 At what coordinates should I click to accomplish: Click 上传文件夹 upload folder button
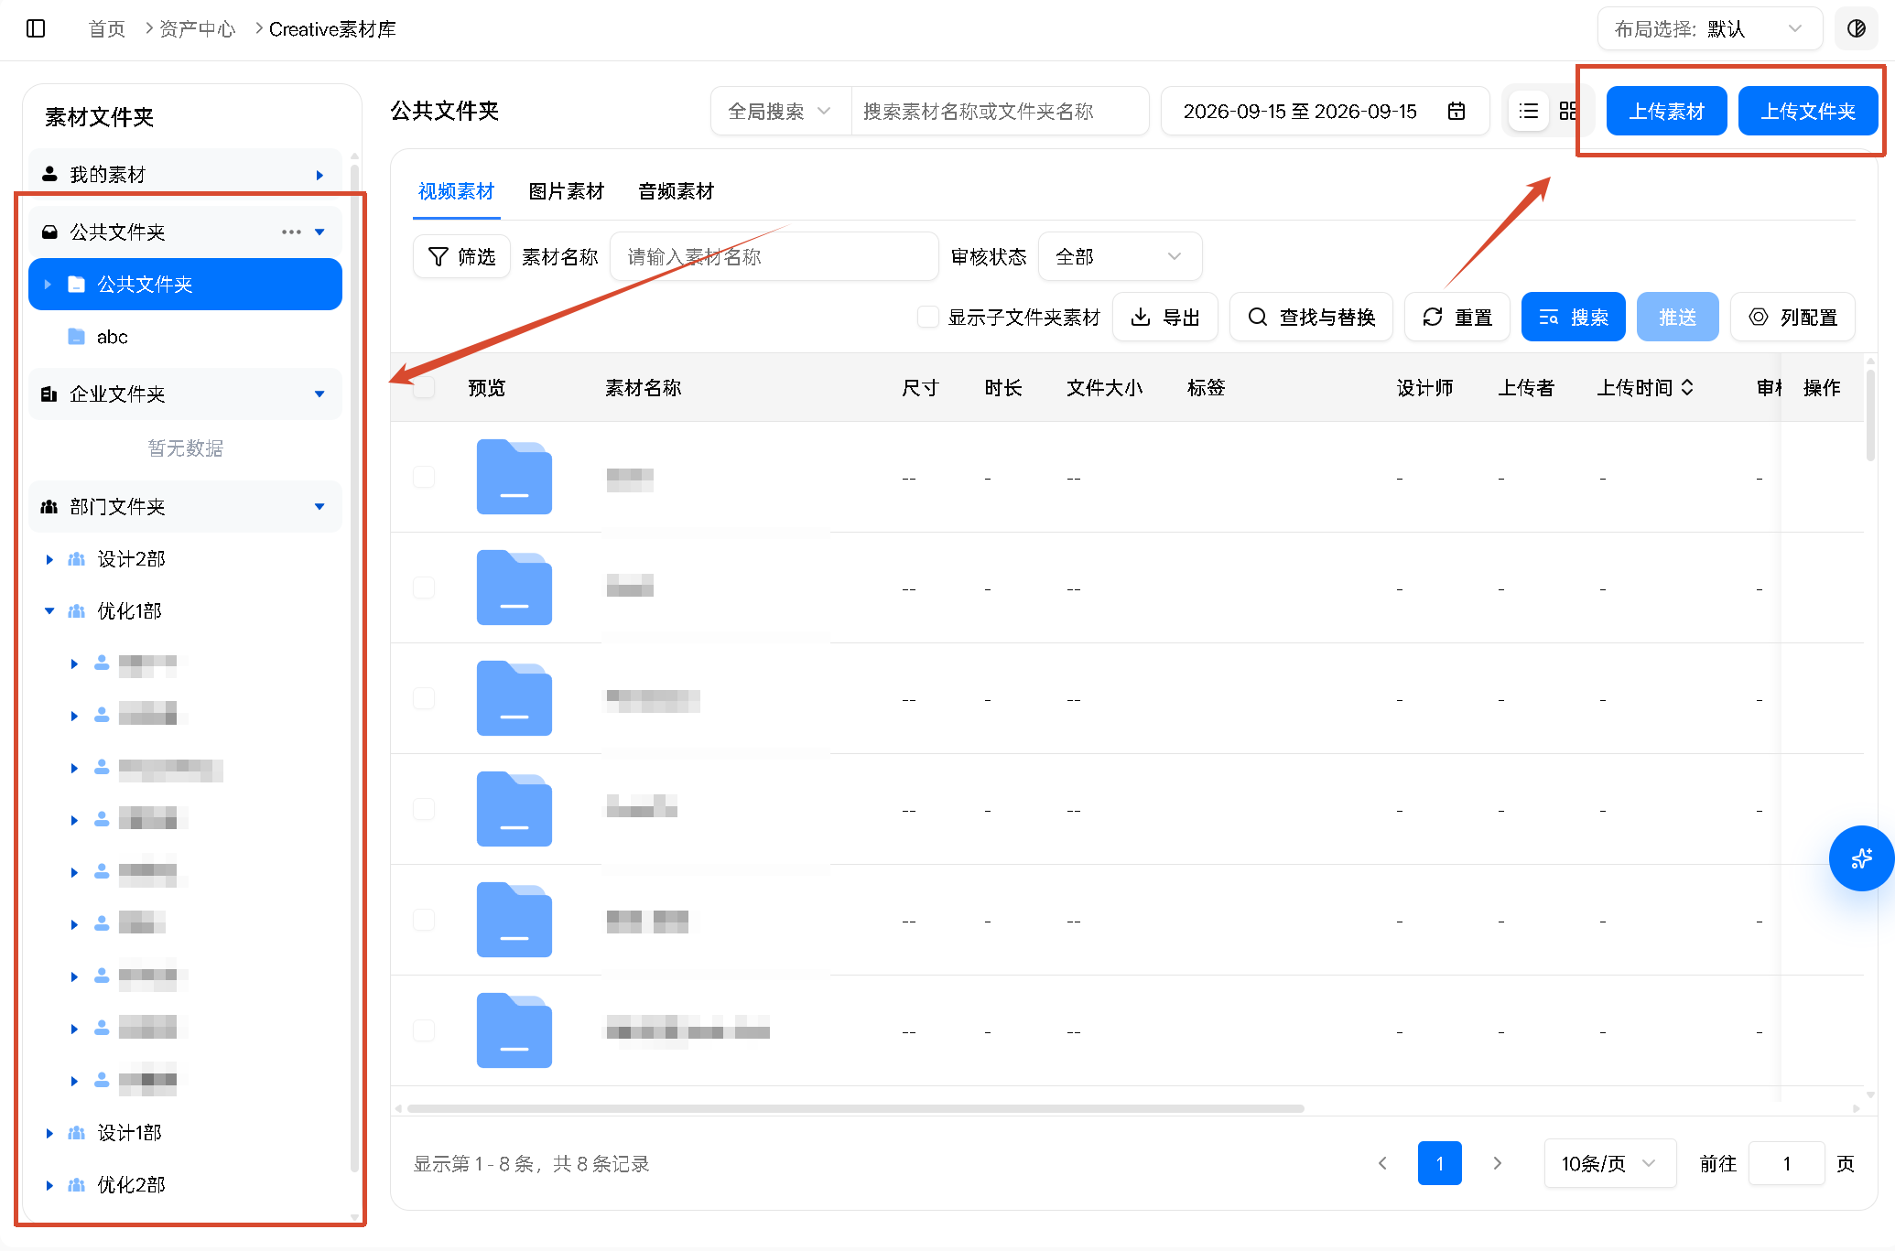[x=1808, y=111]
